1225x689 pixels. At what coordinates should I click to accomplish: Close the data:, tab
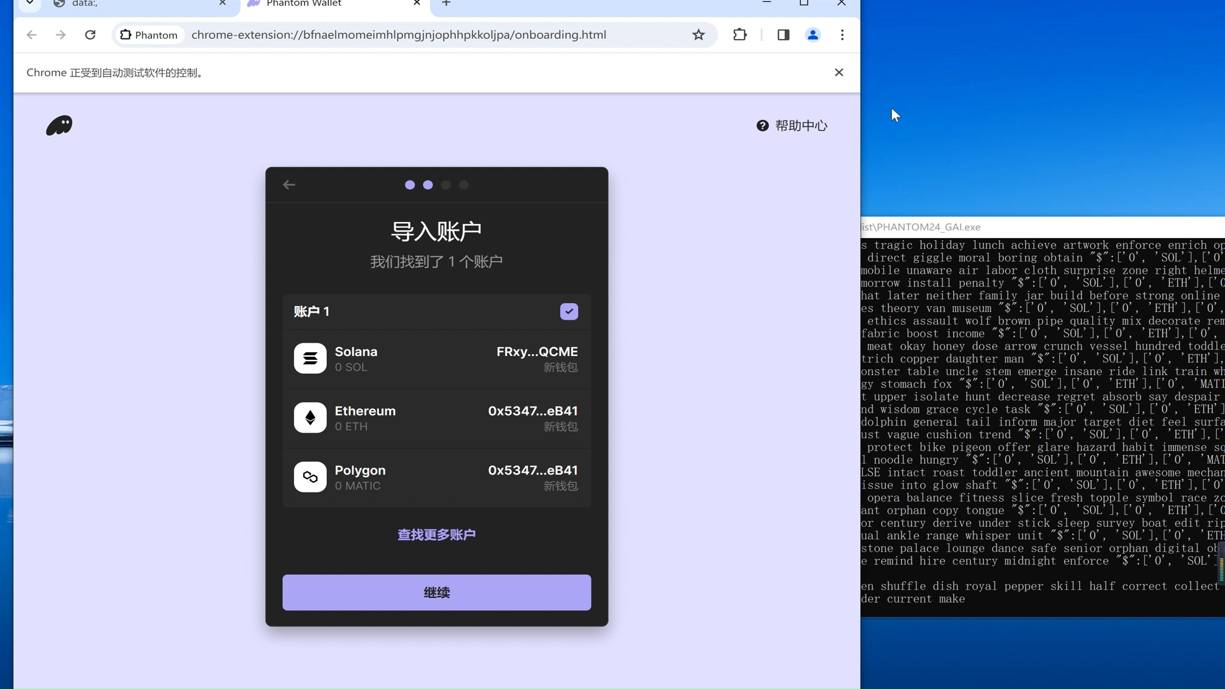coord(223,3)
